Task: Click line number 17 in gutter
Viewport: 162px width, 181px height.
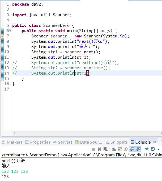Action: [x=7, y=89]
